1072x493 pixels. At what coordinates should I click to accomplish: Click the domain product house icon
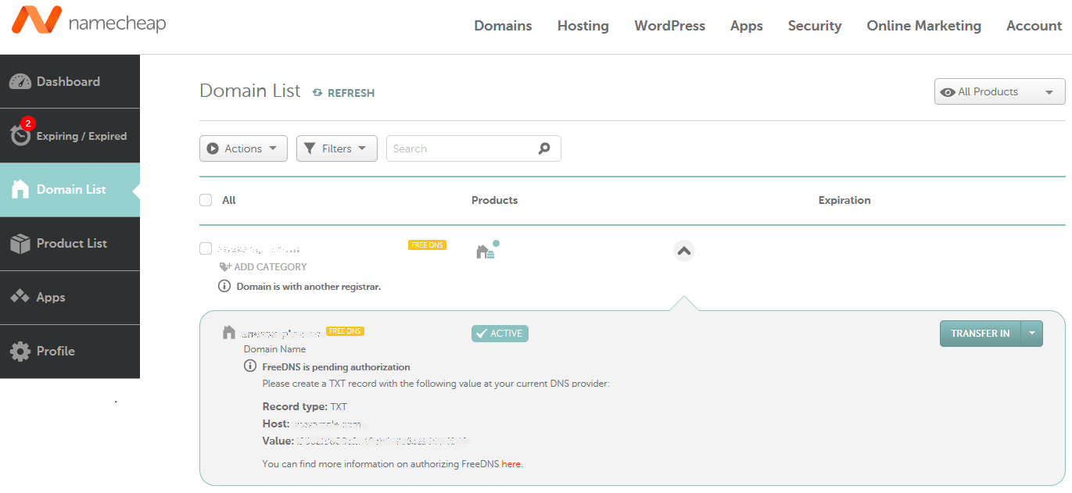[x=486, y=252]
